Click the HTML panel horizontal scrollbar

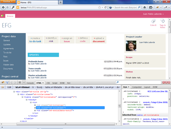[66, 124]
